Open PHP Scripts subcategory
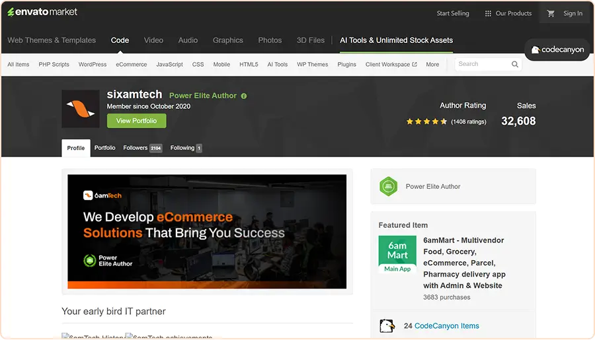Viewport: 595px width, 340px height. click(54, 65)
